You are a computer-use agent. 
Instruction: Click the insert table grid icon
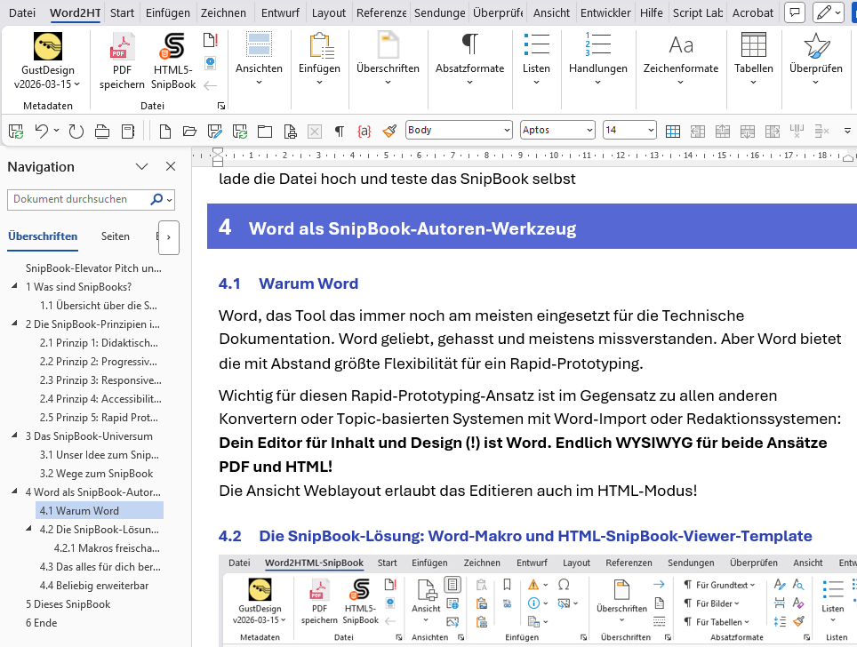pos(673,131)
